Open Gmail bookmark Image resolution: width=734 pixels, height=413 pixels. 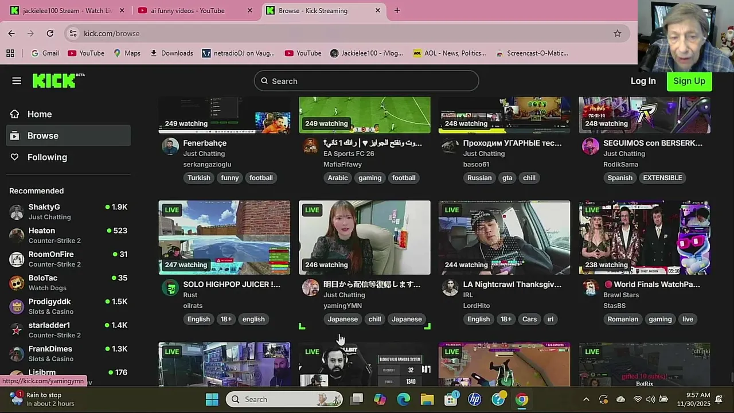click(45, 53)
